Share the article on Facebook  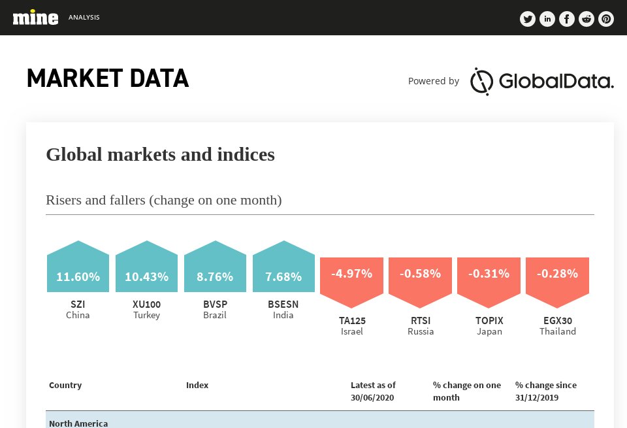tap(567, 19)
